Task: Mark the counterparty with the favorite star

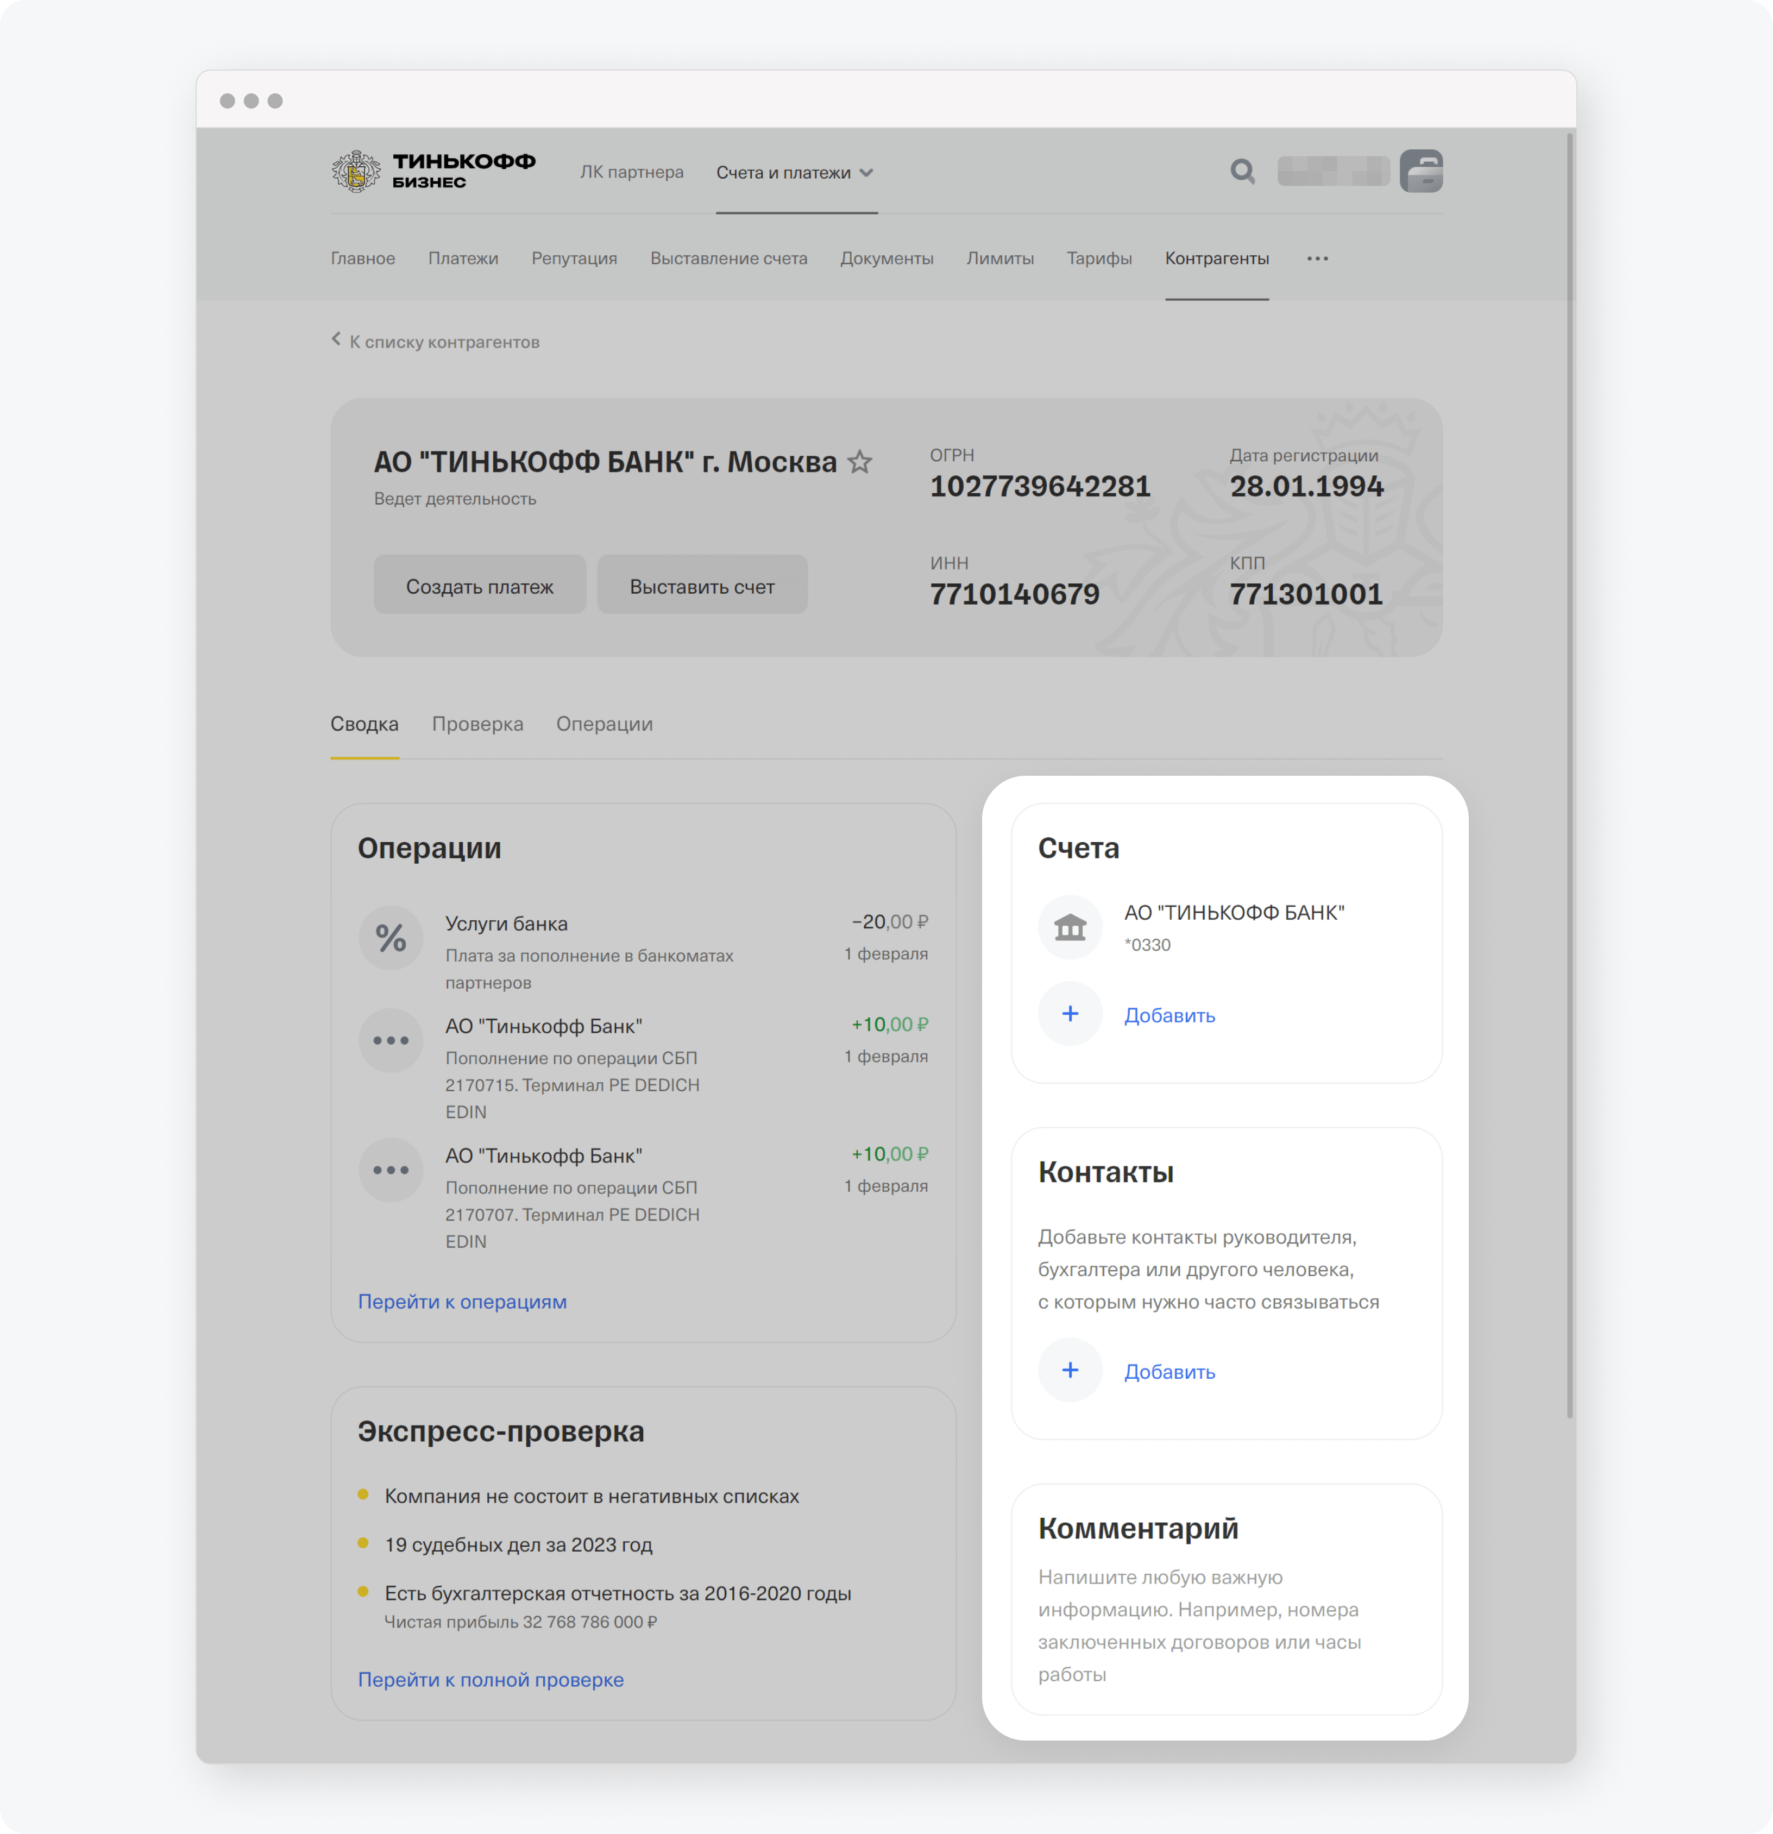Action: click(860, 462)
